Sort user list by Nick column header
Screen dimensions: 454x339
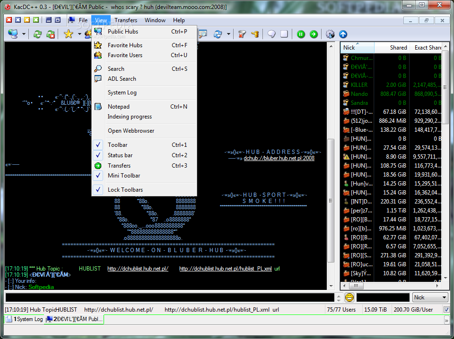click(x=358, y=47)
